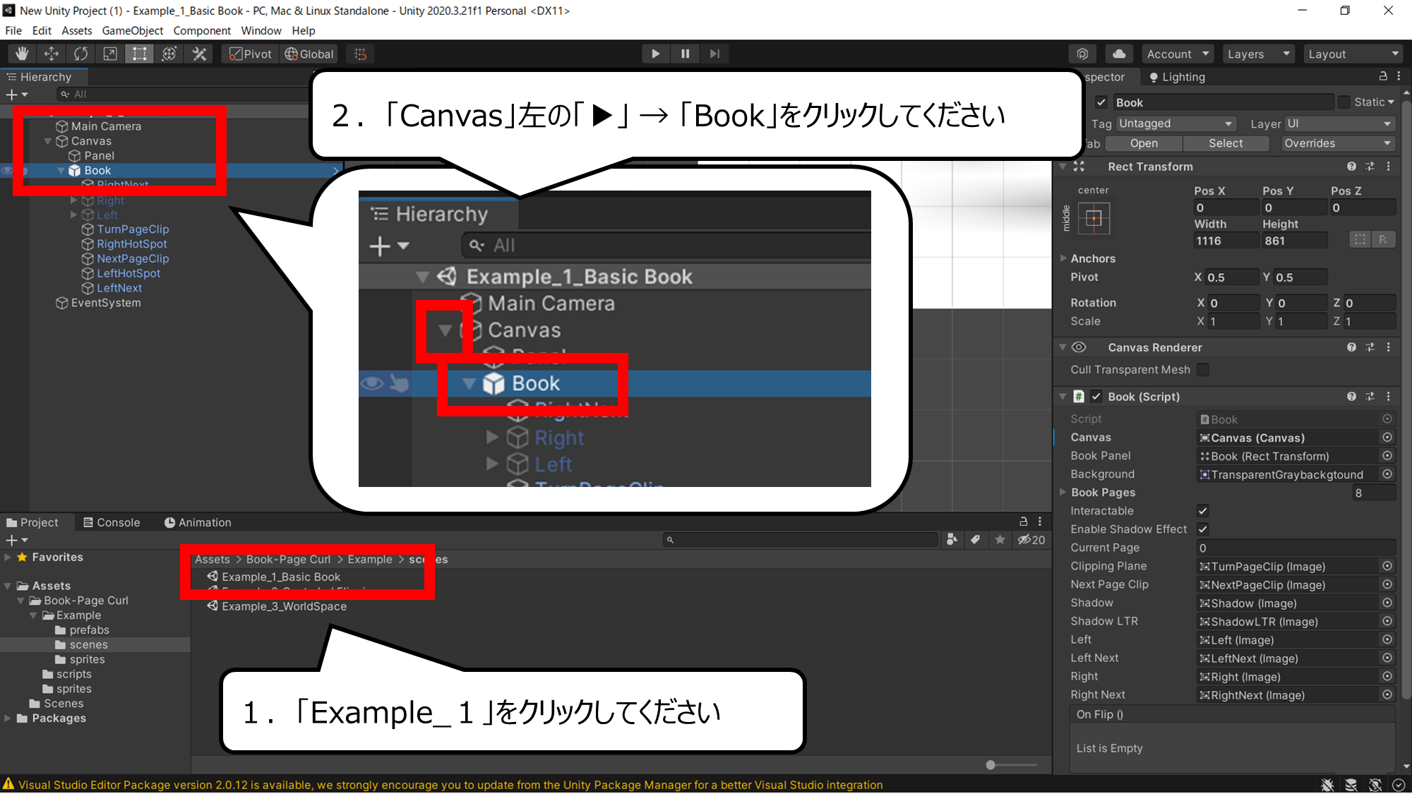Open the Layer UI dropdown

pyautogui.click(x=1339, y=124)
